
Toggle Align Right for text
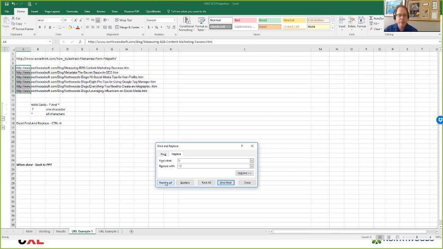98,27
